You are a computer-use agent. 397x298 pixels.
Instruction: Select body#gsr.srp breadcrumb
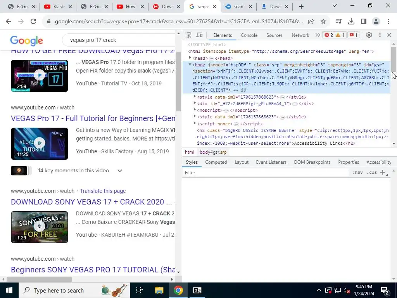(213, 152)
